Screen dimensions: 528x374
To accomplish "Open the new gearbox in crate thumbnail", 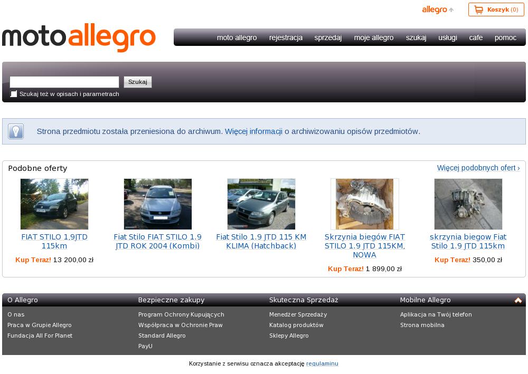I will (x=365, y=204).
